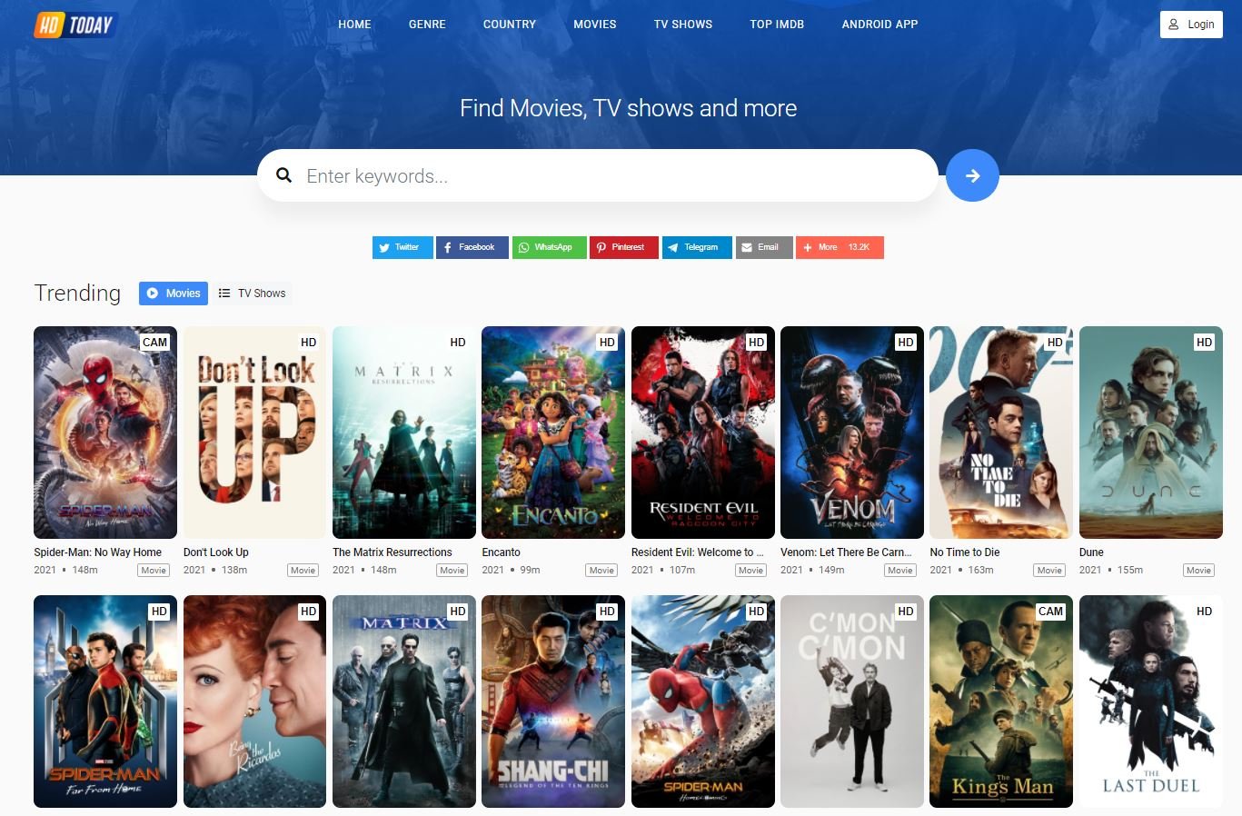Click the CAM badge on Spider-Man: No Way Home
Screen dimensions: 1242x816
coord(155,343)
